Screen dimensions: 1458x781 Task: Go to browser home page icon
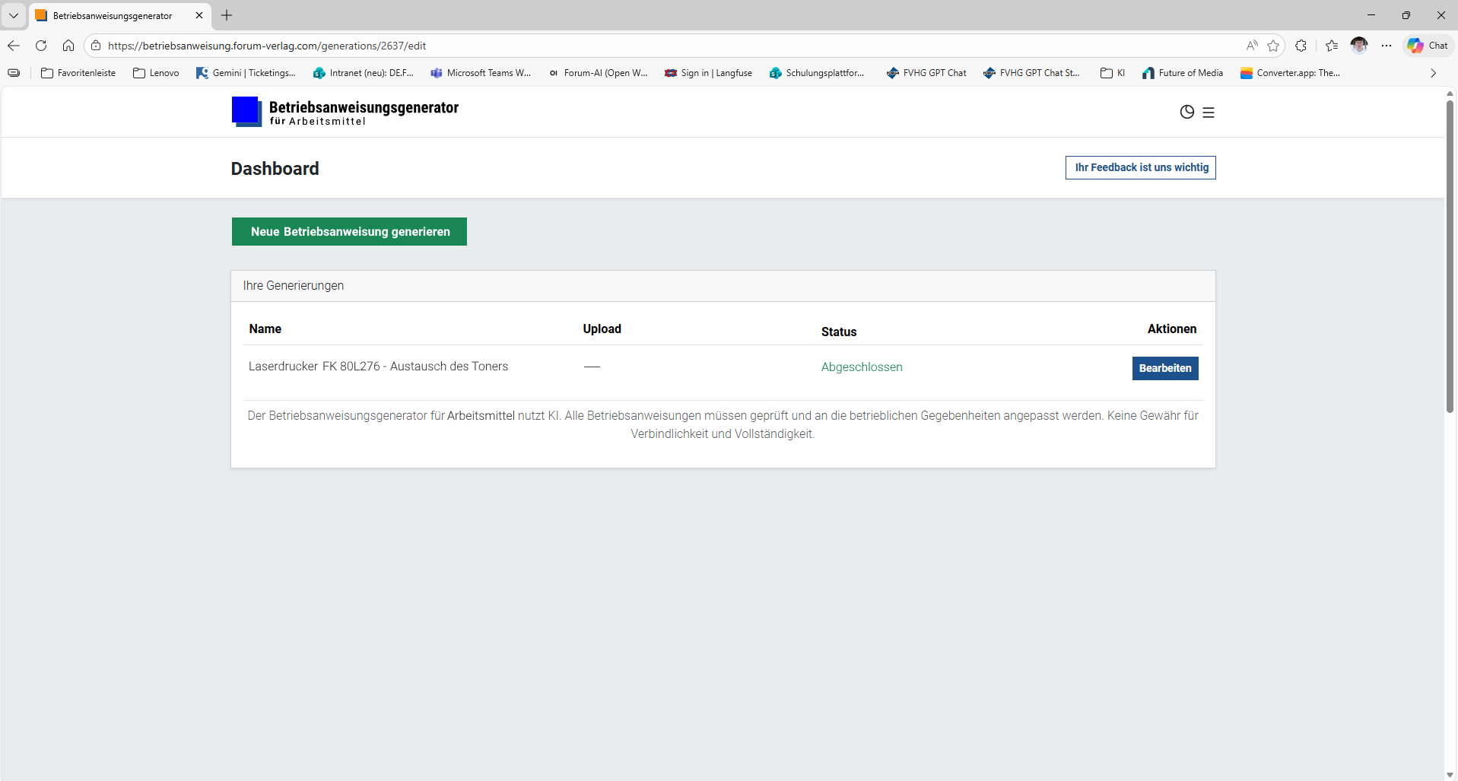[68, 46]
